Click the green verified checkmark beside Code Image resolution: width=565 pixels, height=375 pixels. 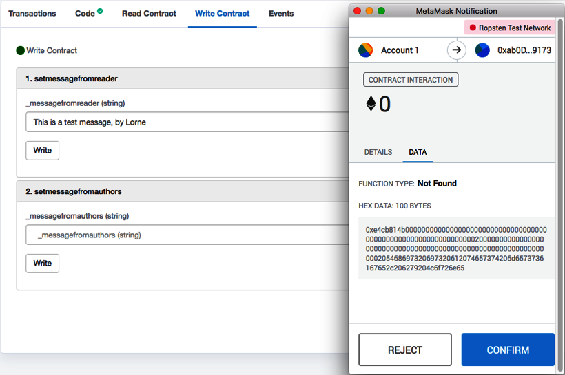click(x=101, y=11)
